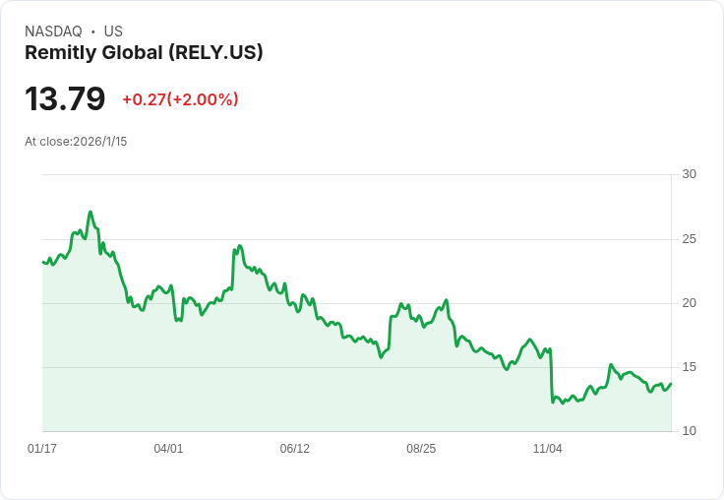Click the US market label
This screenshot has width=724, height=500.
(x=113, y=31)
